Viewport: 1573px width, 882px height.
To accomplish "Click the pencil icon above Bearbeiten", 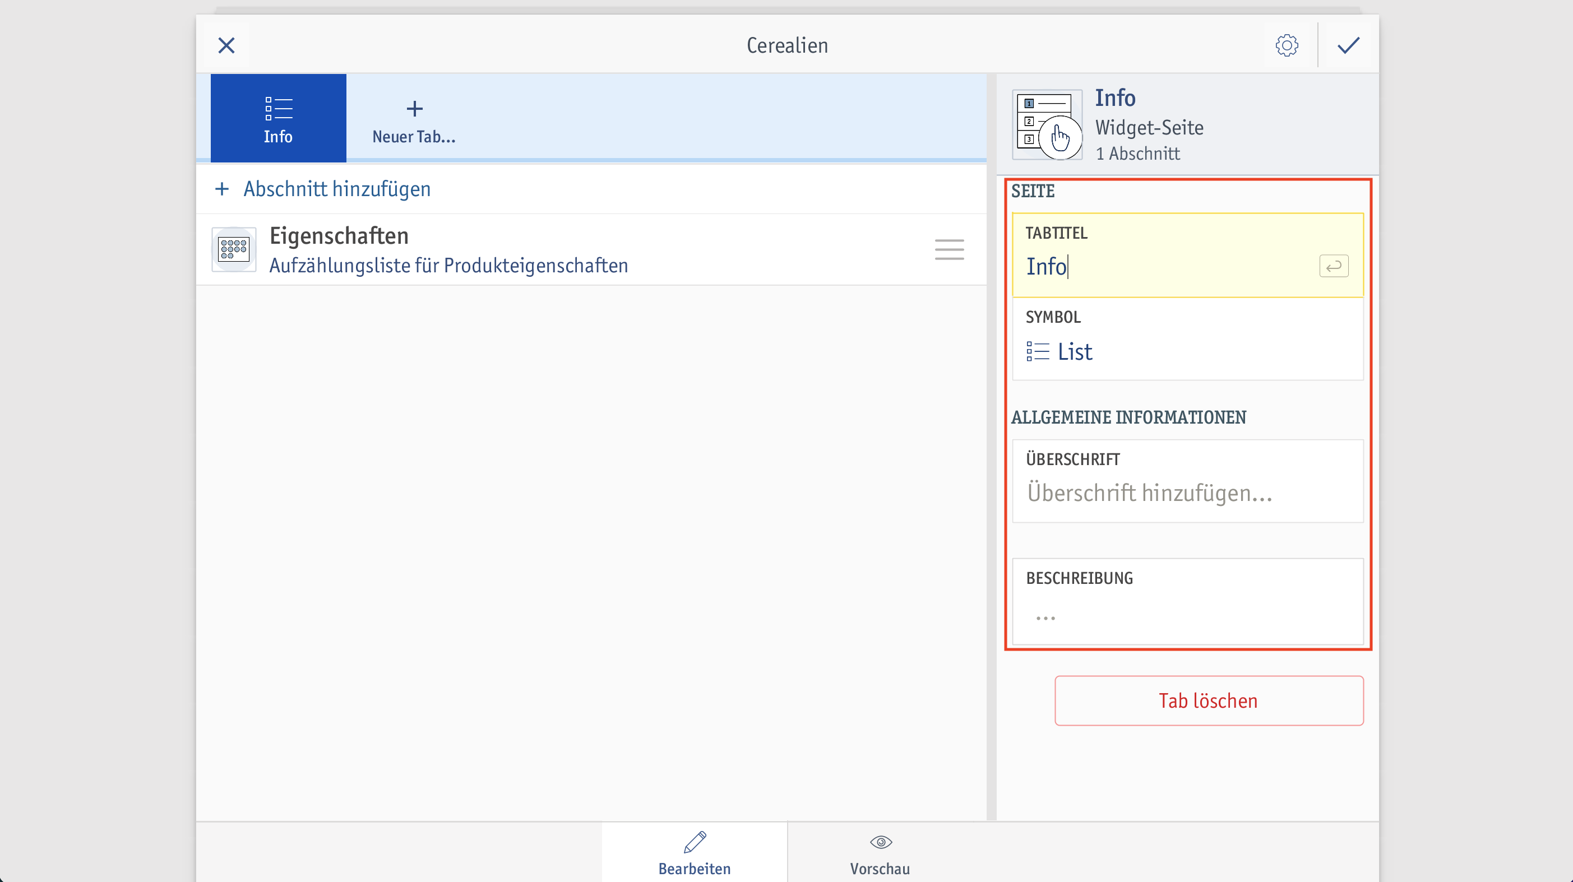I will (x=695, y=842).
